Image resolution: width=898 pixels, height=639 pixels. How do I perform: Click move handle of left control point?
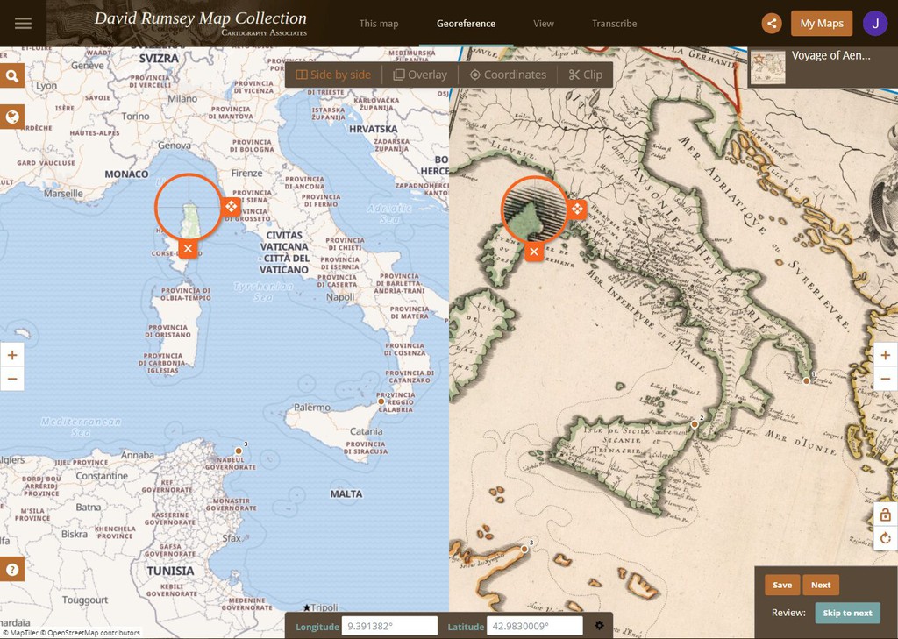click(232, 206)
